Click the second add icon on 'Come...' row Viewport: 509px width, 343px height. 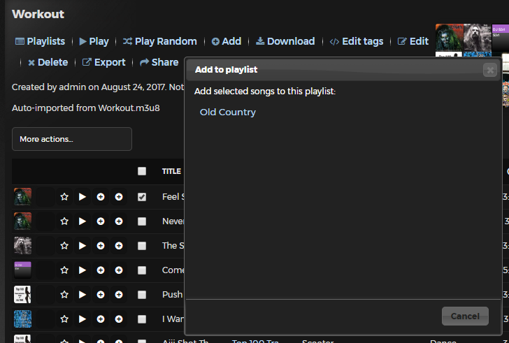point(119,270)
